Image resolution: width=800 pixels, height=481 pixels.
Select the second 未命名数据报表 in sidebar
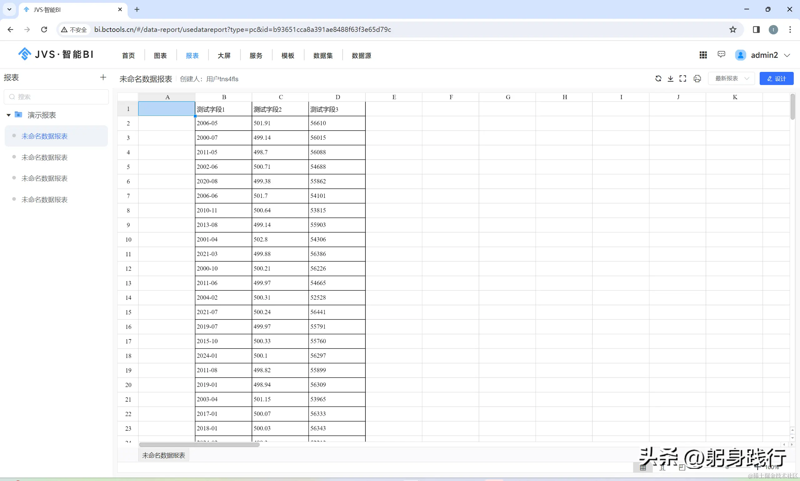(44, 158)
